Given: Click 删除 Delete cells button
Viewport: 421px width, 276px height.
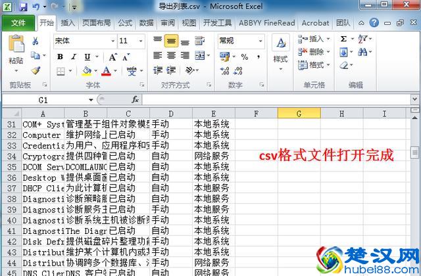Looking at the screenshot, I should click(313, 52).
